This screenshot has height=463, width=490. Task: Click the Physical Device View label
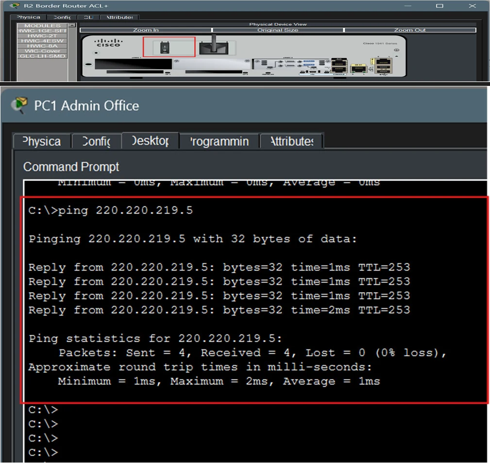pyautogui.click(x=278, y=24)
